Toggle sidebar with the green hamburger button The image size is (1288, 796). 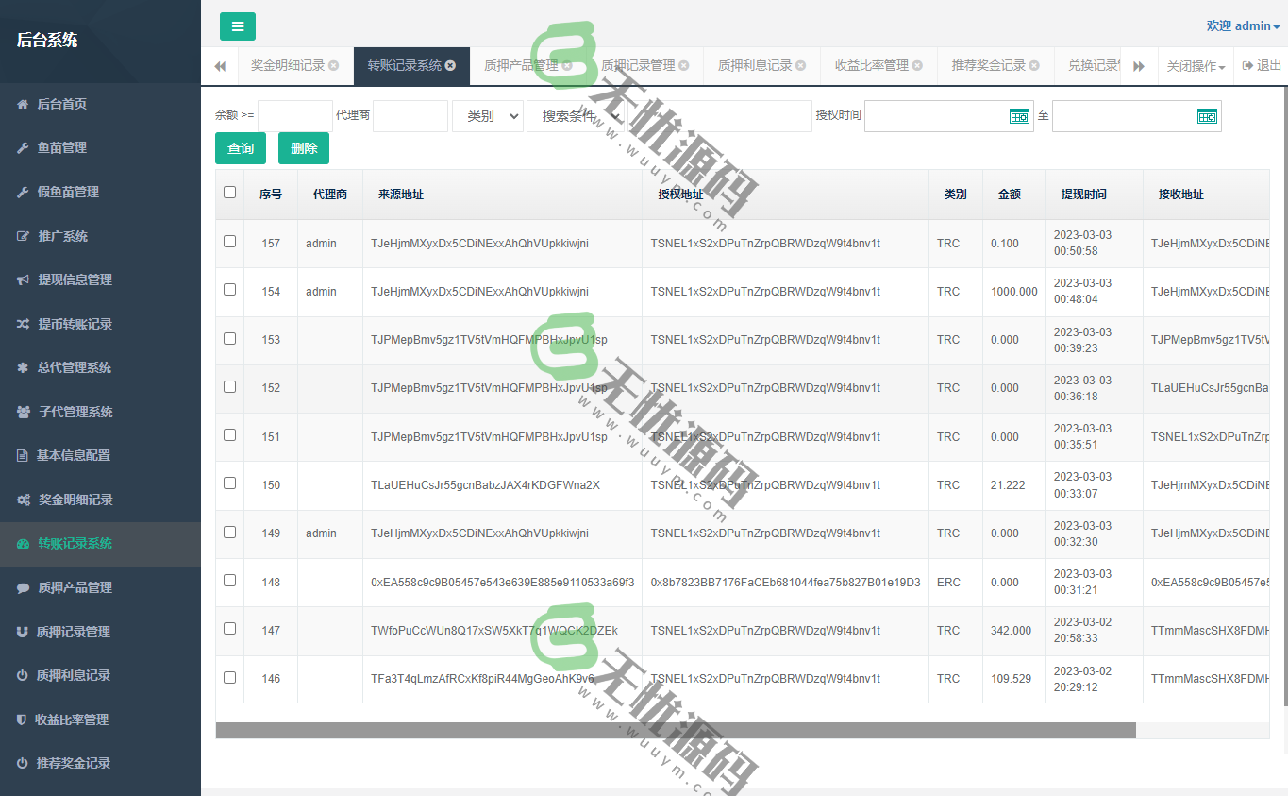[238, 26]
